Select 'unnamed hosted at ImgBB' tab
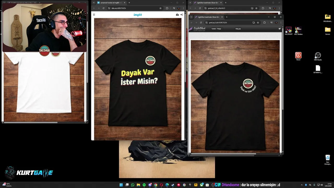Viewport: 334px width, 188px height. (x=111, y=3)
